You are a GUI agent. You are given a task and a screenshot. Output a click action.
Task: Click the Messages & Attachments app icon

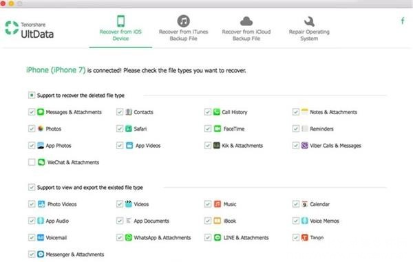[x=41, y=112]
